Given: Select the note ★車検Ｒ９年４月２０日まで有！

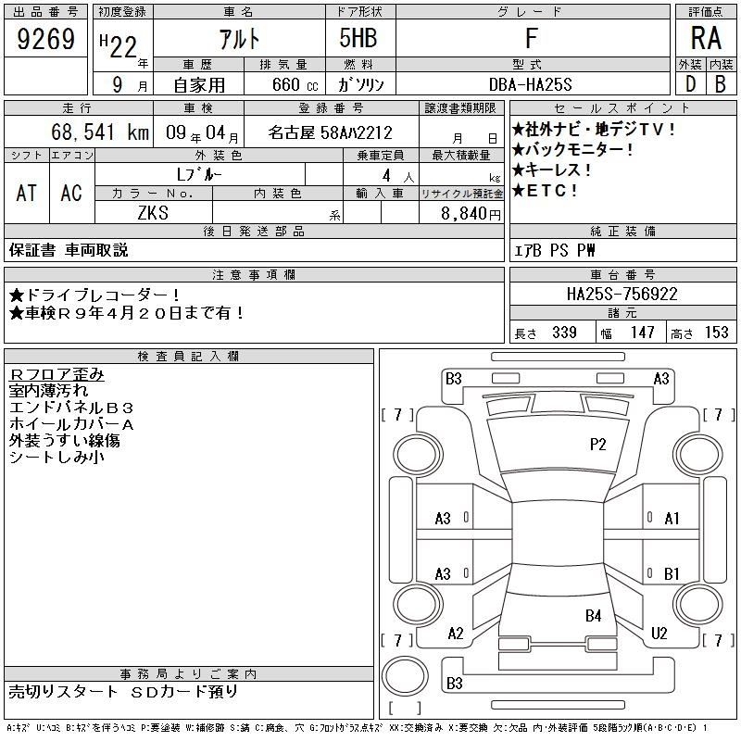Looking at the screenshot, I should (127, 313).
